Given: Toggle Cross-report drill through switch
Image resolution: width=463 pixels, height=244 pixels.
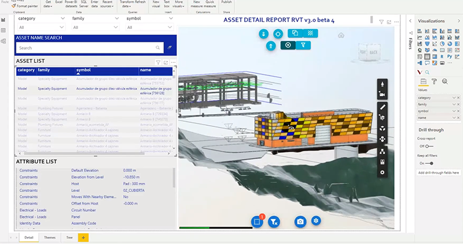Looking at the screenshot, I should click(429, 147).
